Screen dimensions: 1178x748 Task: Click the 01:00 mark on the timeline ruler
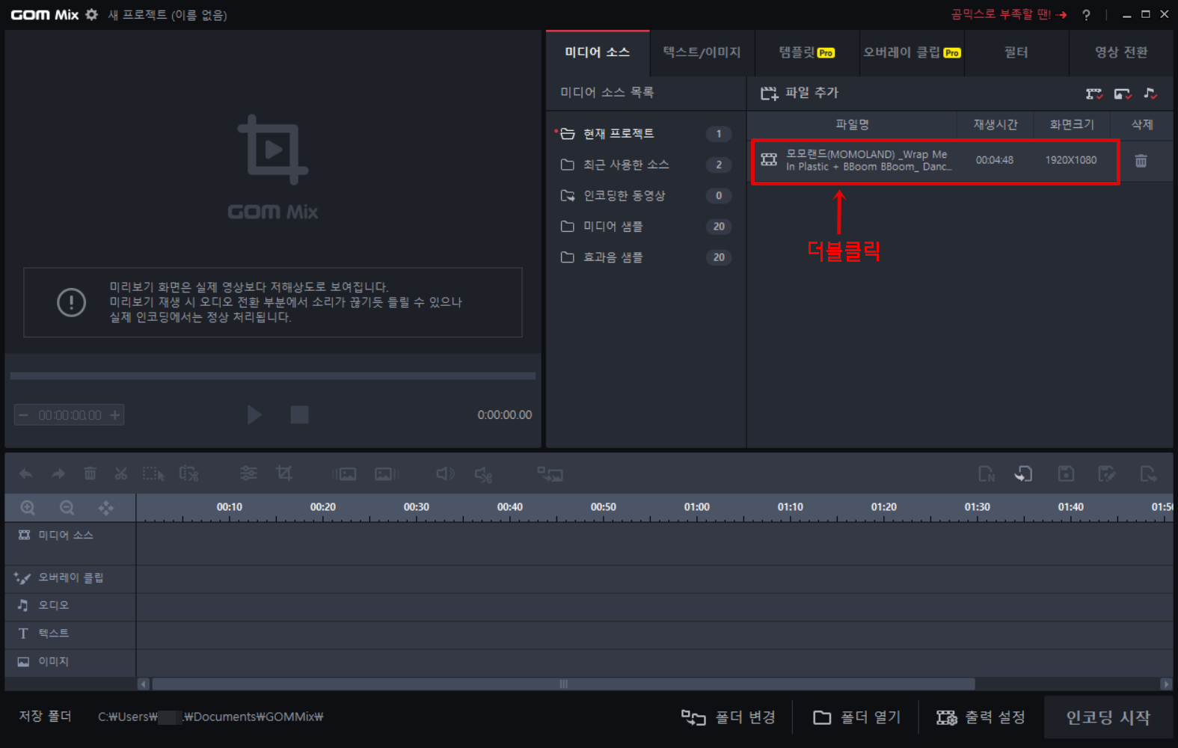click(697, 507)
